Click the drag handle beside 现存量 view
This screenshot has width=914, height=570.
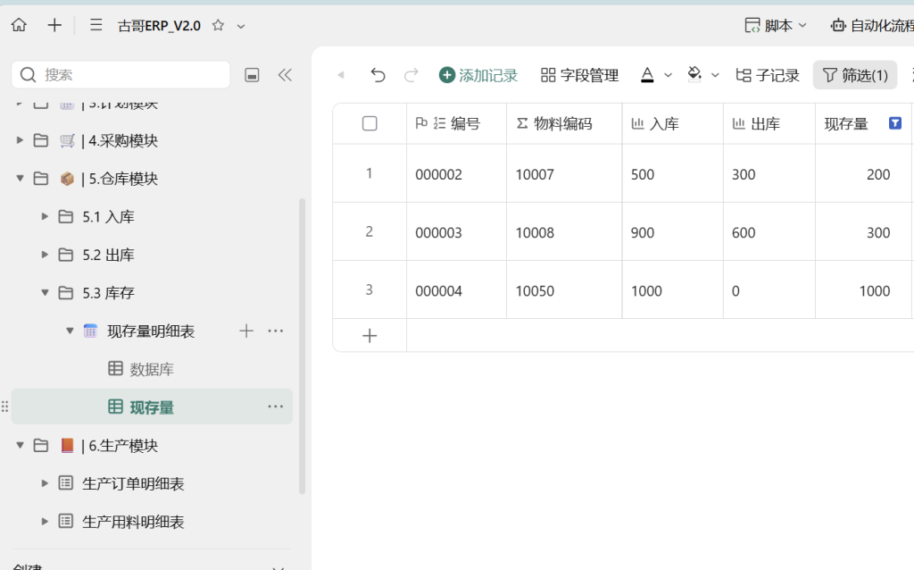(4, 407)
